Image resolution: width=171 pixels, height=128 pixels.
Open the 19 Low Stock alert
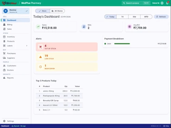point(67,57)
